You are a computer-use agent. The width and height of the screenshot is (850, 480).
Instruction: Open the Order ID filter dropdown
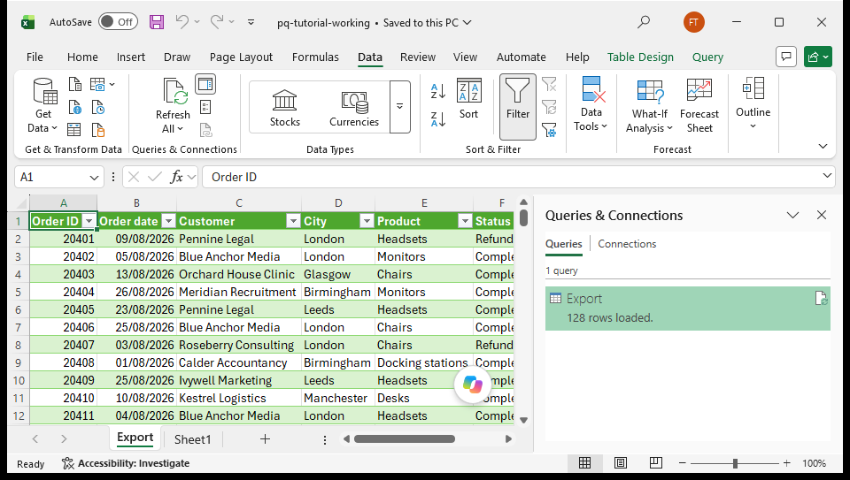89,221
